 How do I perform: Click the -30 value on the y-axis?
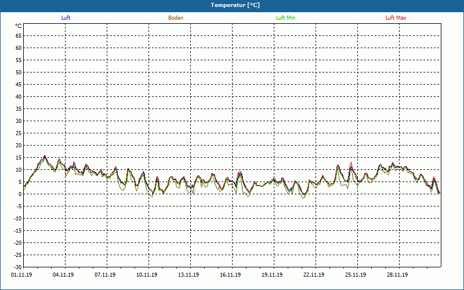[17, 267]
